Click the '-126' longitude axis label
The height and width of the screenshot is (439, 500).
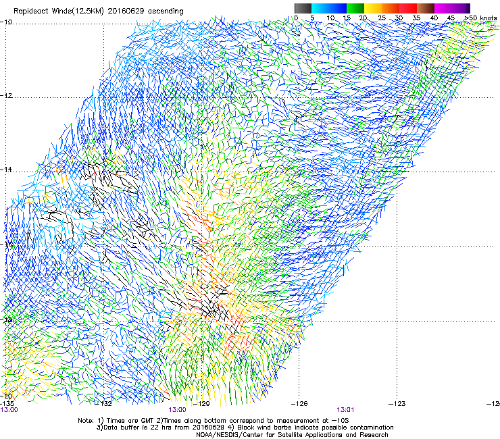pos(299,404)
